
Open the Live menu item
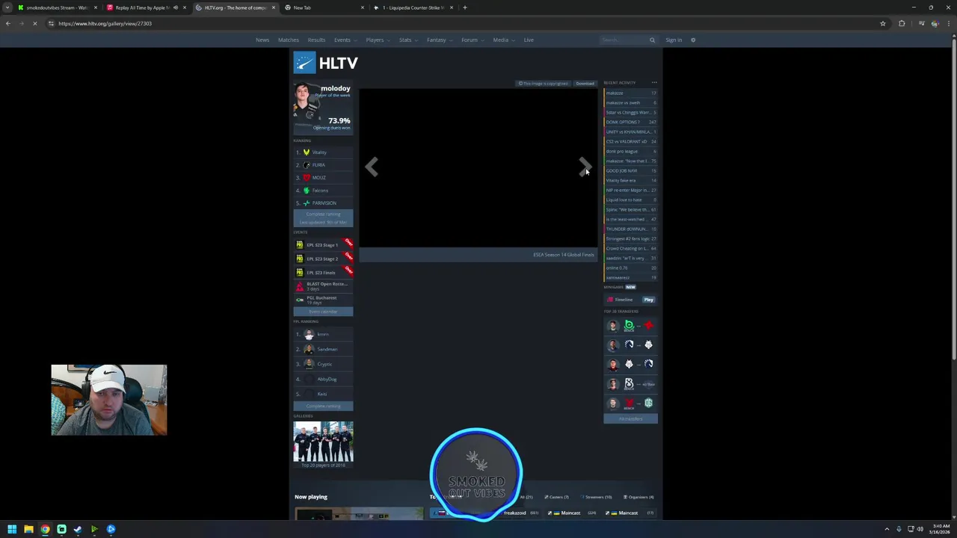tap(529, 40)
